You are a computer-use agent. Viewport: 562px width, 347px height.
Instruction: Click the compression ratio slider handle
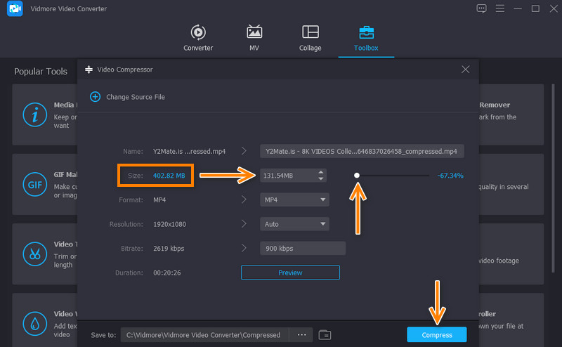[x=358, y=176]
